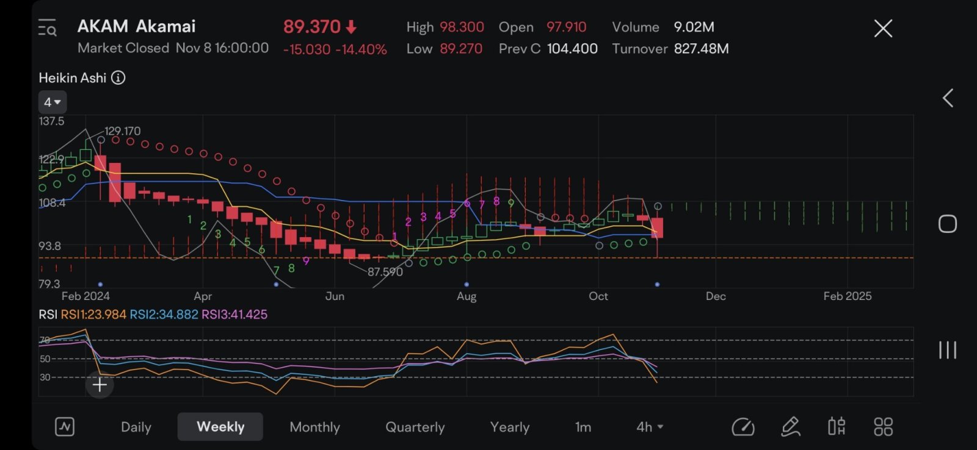This screenshot has height=450, width=977.
Task: Switch to the Quarterly timeframe
Action: [415, 427]
